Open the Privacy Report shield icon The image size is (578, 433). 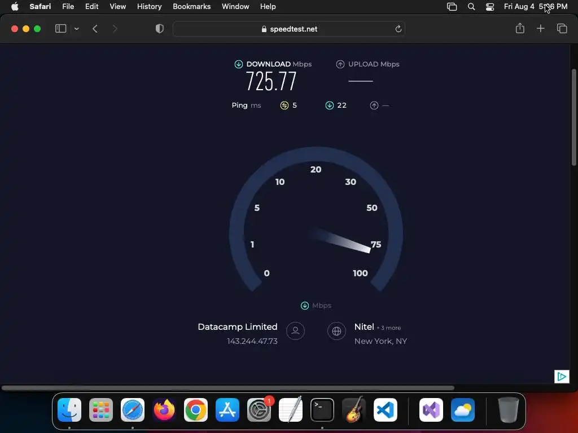click(160, 29)
